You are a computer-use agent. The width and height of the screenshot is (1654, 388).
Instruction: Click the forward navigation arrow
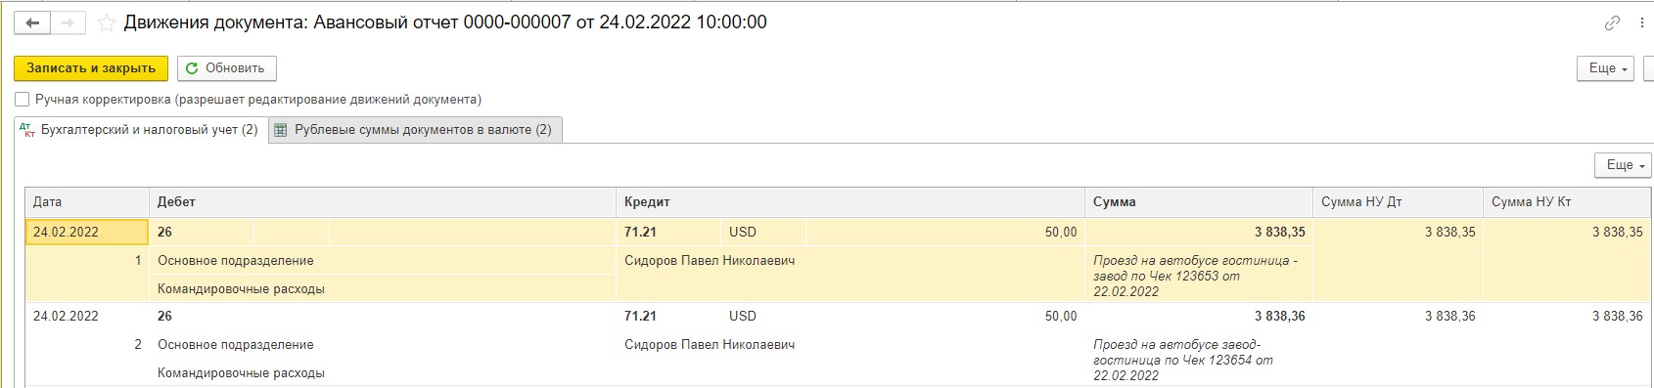[x=68, y=22]
